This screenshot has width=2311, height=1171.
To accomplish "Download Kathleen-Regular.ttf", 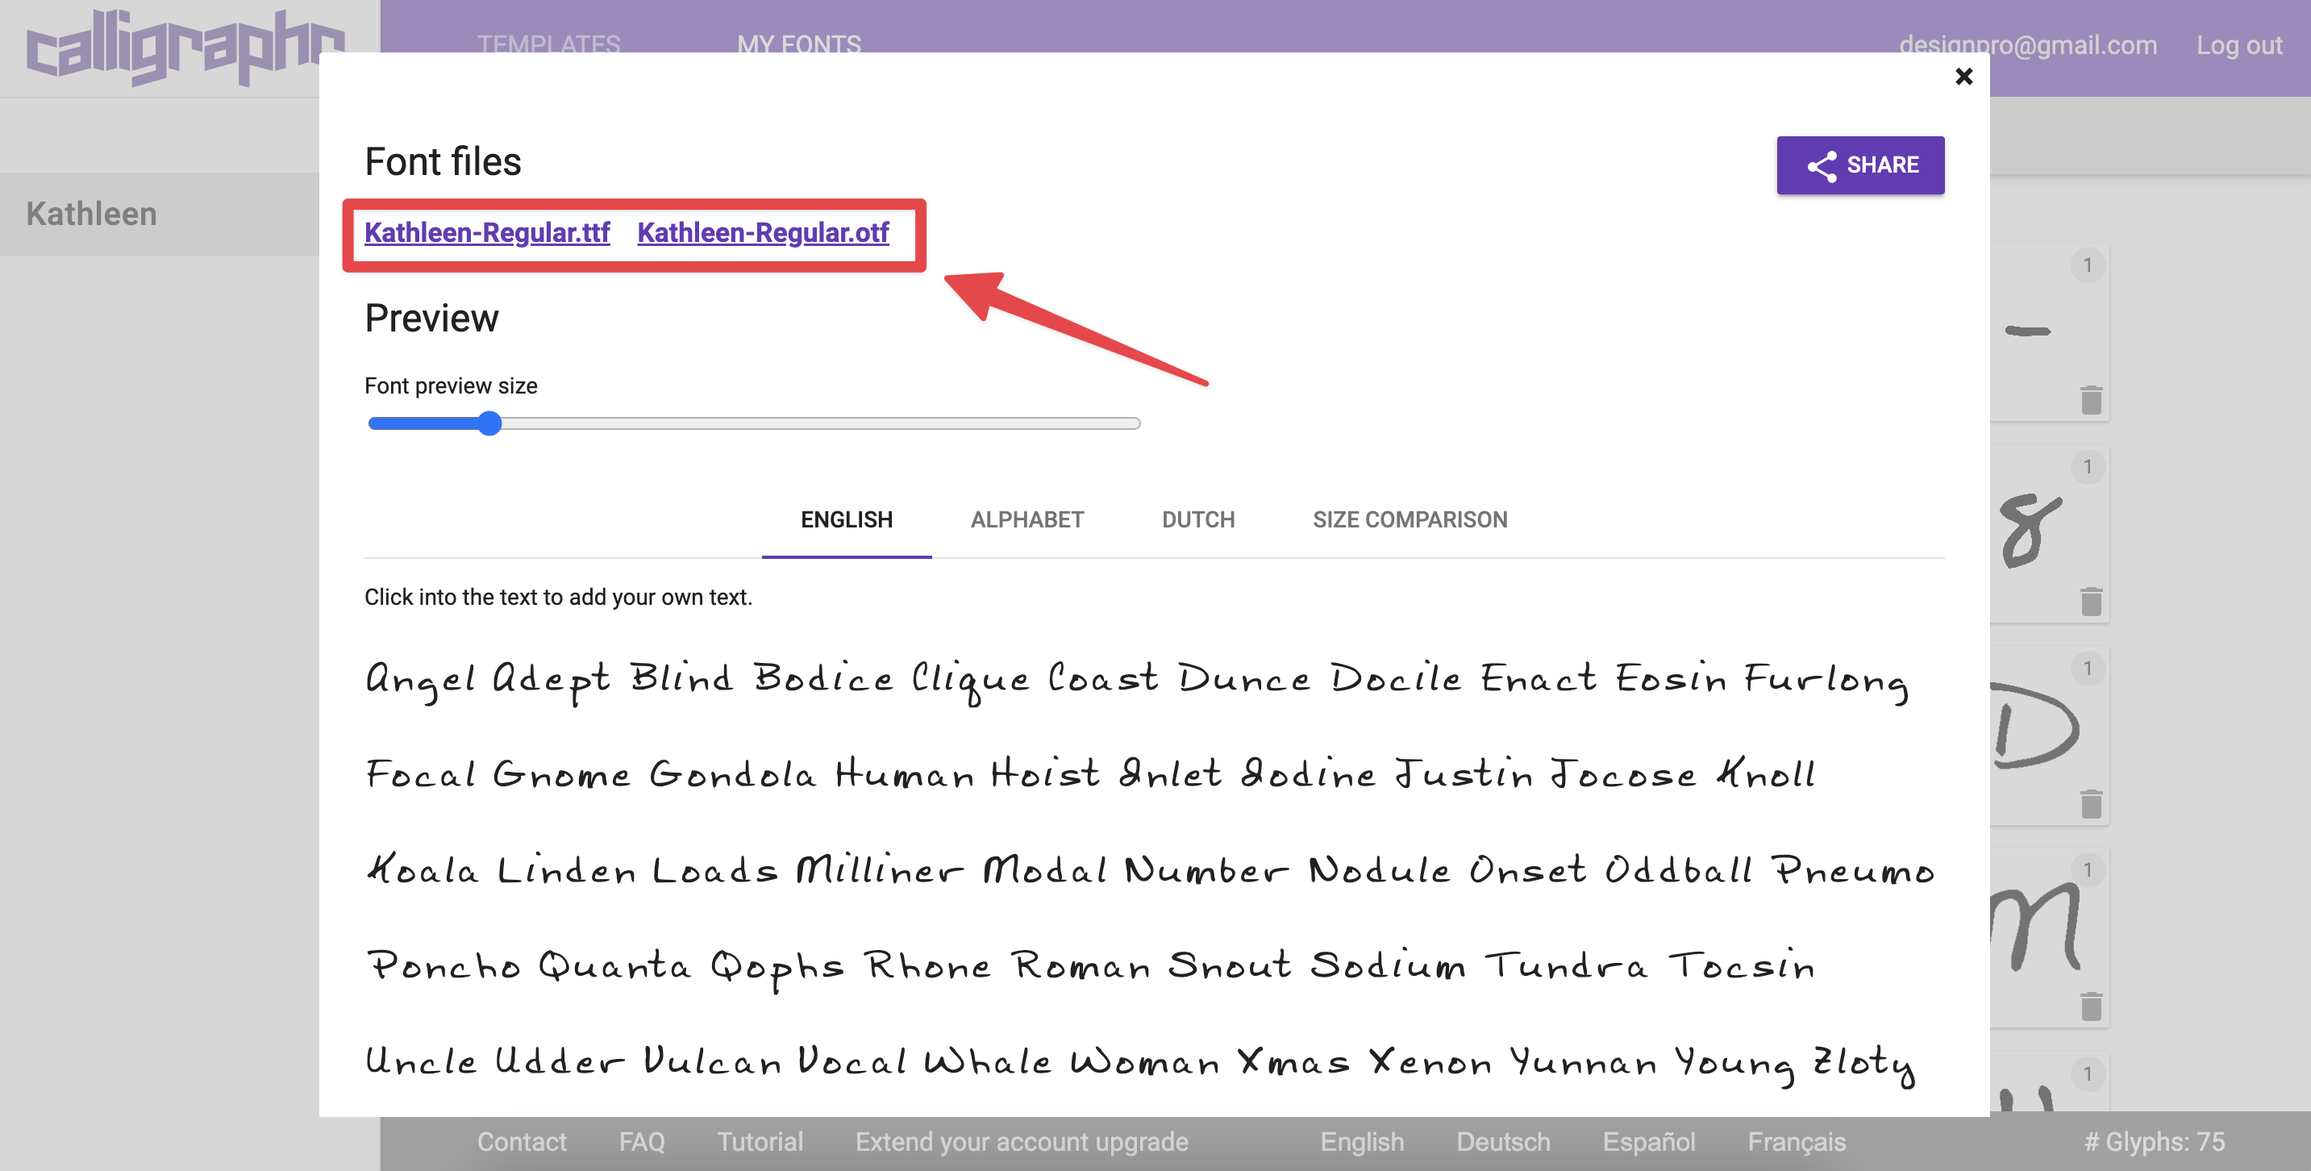I will point(487,232).
